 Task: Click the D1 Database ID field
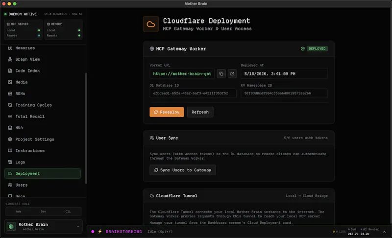193,93
